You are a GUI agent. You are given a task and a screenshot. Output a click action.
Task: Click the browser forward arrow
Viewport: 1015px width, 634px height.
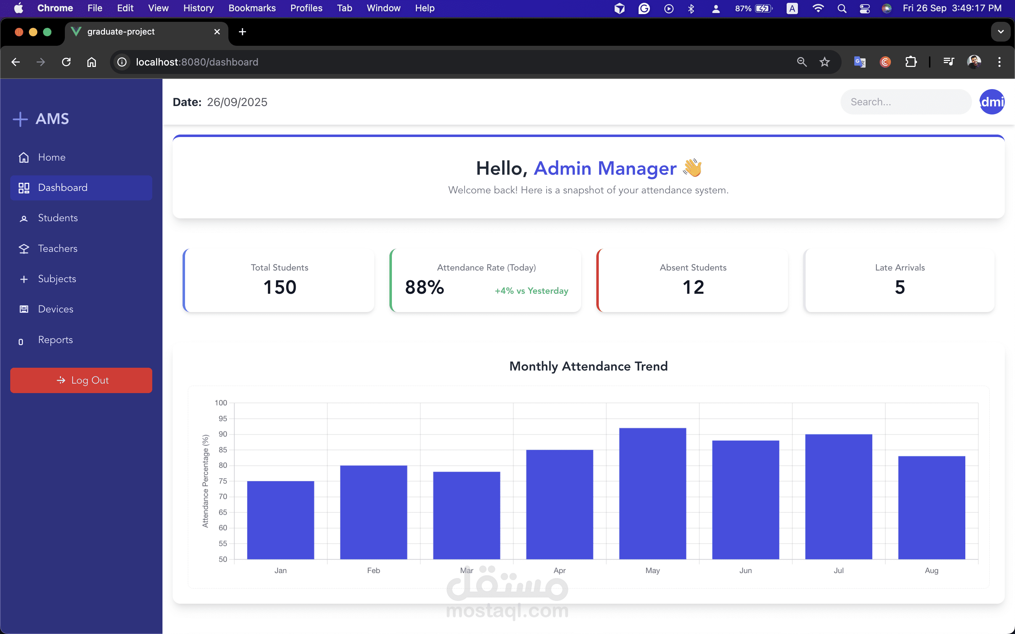pyautogui.click(x=41, y=62)
